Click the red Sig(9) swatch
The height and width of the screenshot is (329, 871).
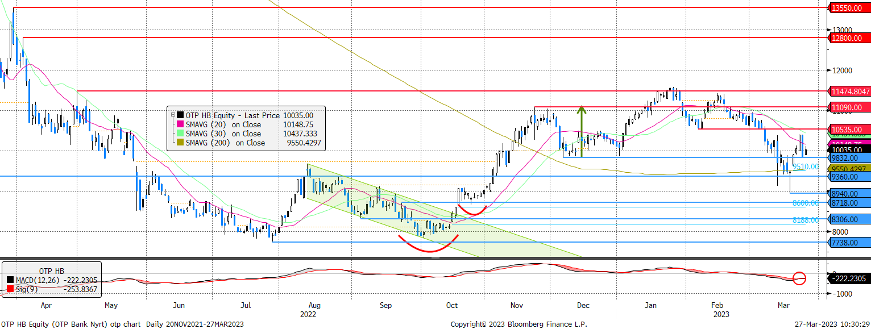click(x=11, y=289)
